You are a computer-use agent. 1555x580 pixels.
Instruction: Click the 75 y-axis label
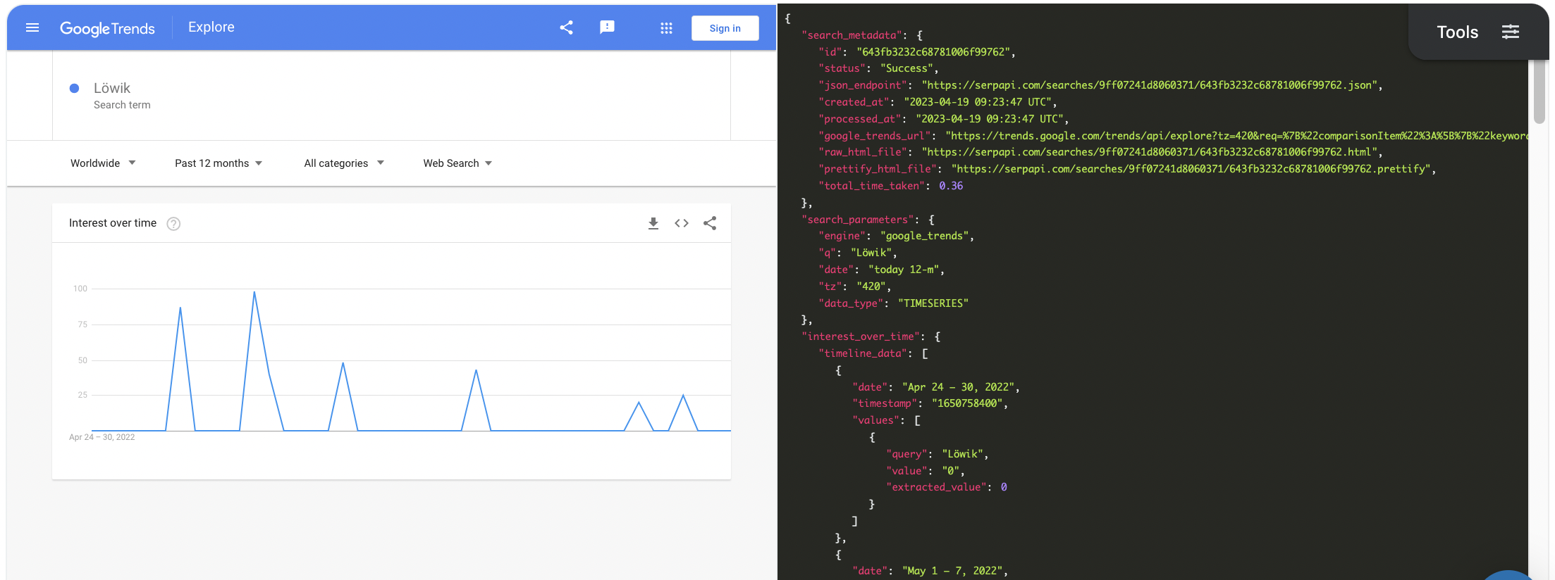point(82,324)
